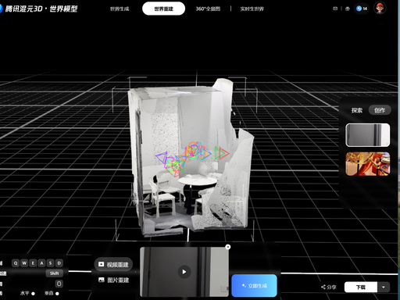Open the user avatar profile menu
Image resolution: width=400 pixels, height=300 pixels.
pos(380,8)
